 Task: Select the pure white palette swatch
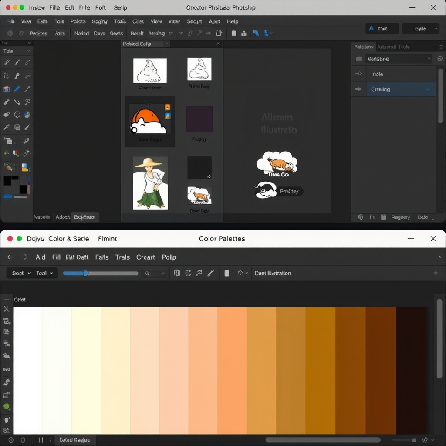point(27,370)
